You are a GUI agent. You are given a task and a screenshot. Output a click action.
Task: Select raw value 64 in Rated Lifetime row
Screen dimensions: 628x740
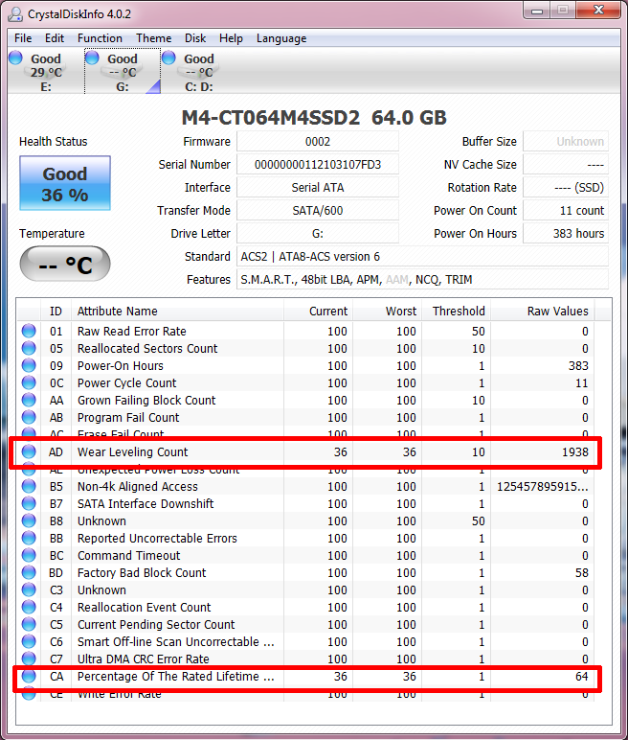tap(582, 677)
